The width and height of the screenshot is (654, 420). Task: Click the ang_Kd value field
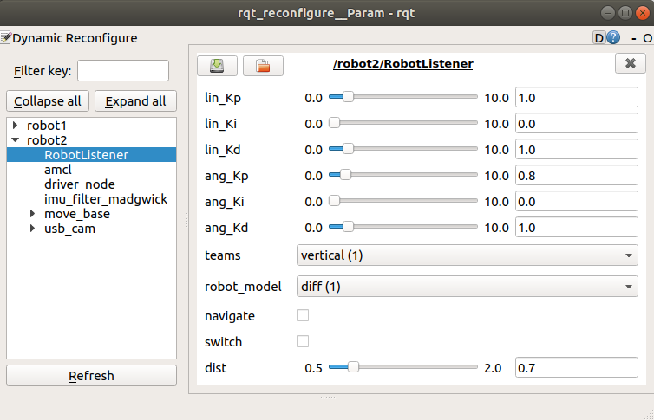[x=577, y=227]
